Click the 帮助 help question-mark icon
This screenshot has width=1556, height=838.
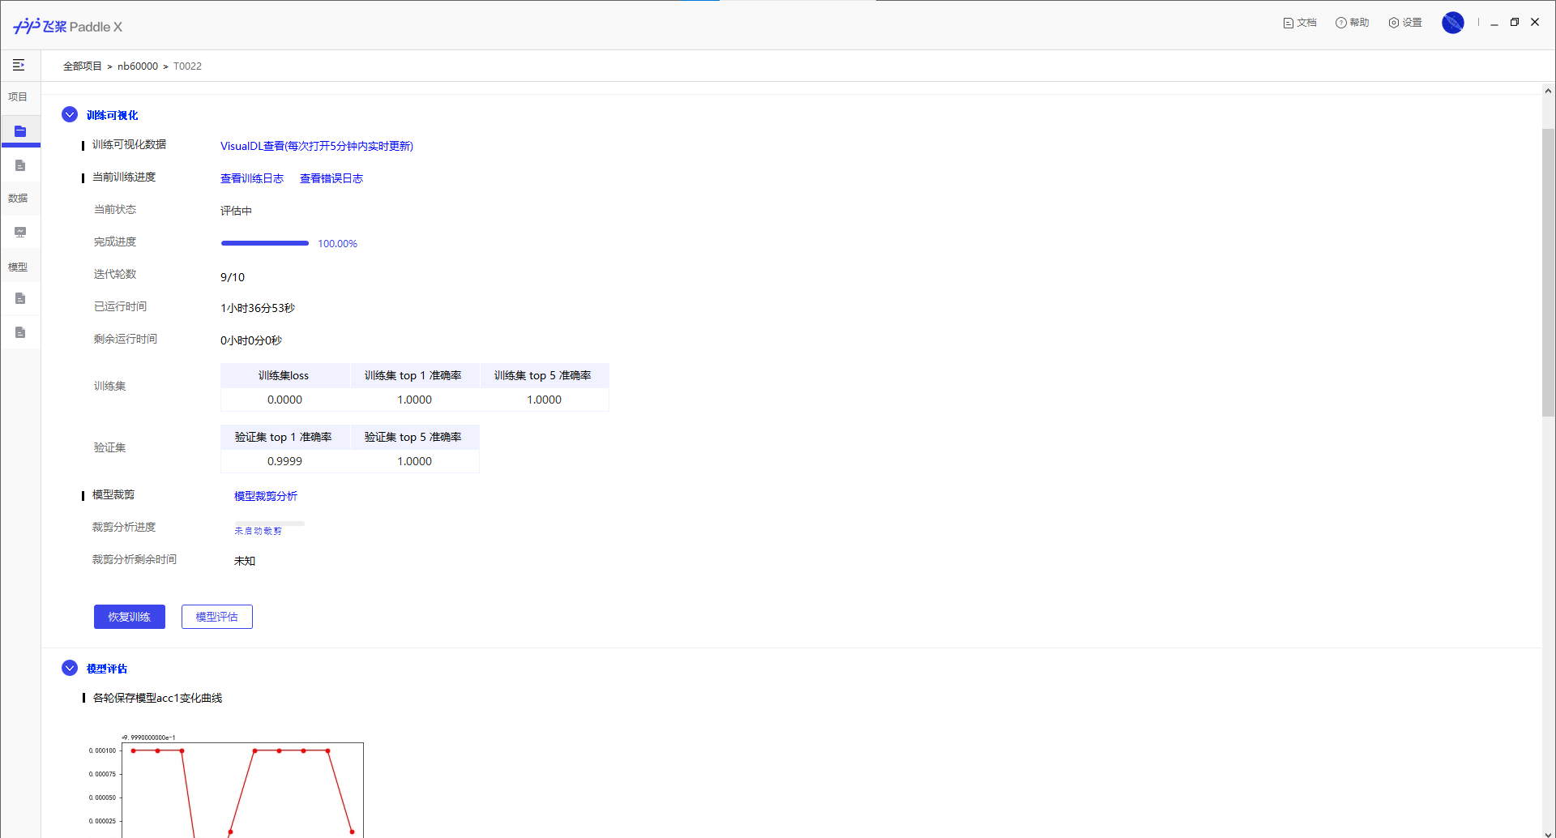point(1340,23)
